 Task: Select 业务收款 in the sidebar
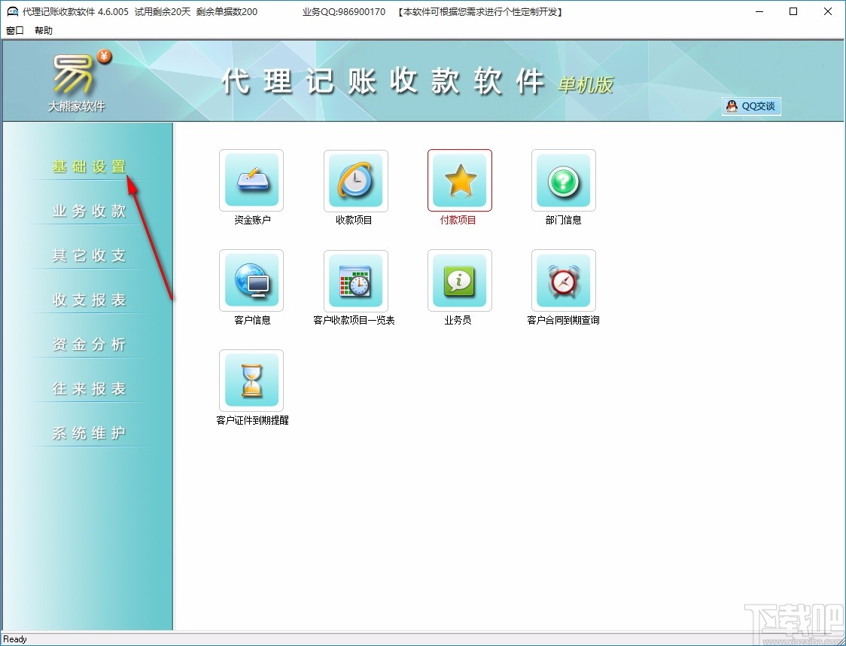(89, 211)
